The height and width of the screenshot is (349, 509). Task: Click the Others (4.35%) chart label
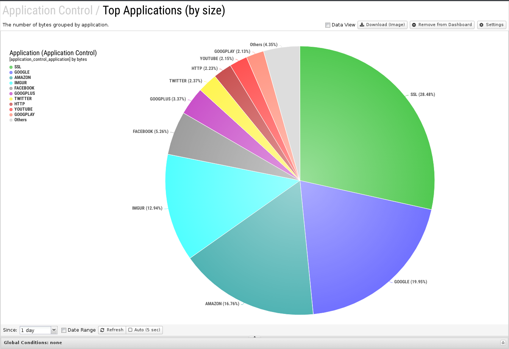tap(264, 45)
